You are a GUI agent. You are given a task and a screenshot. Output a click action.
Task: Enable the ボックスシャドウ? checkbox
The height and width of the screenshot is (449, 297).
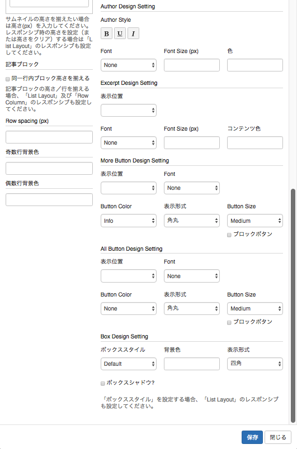102,383
